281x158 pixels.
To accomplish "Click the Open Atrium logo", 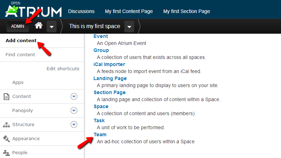I will tap(33, 10).
